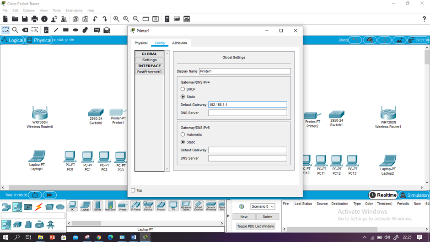Show hidden icons chevron in system tray
This screenshot has width=430, height=242.
coord(364,237)
